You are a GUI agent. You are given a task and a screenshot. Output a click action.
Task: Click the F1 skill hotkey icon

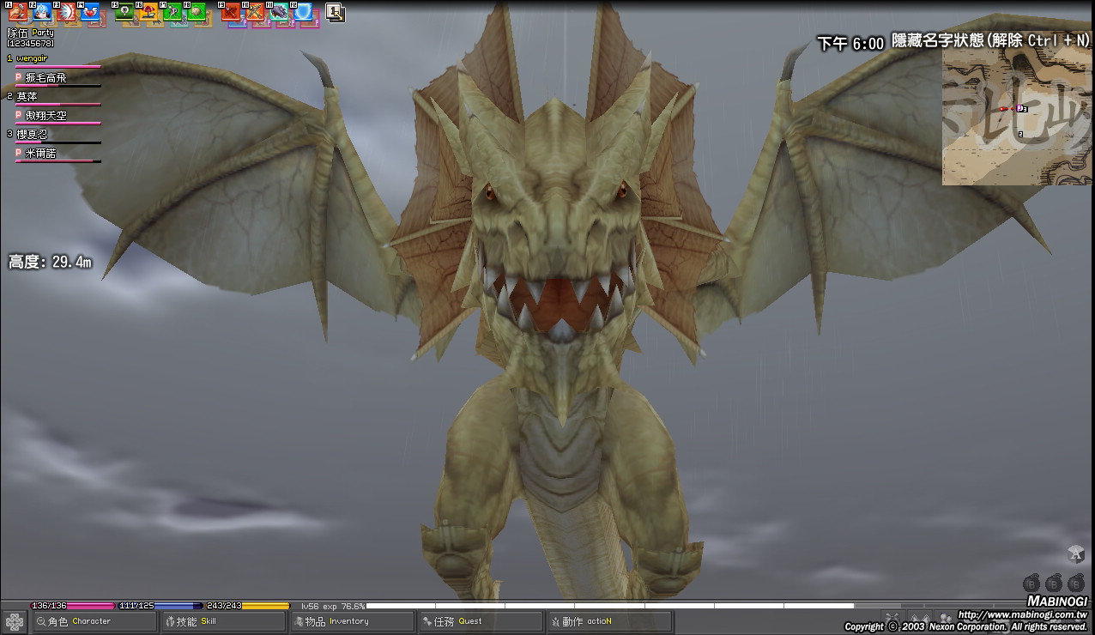(x=17, y=13)
